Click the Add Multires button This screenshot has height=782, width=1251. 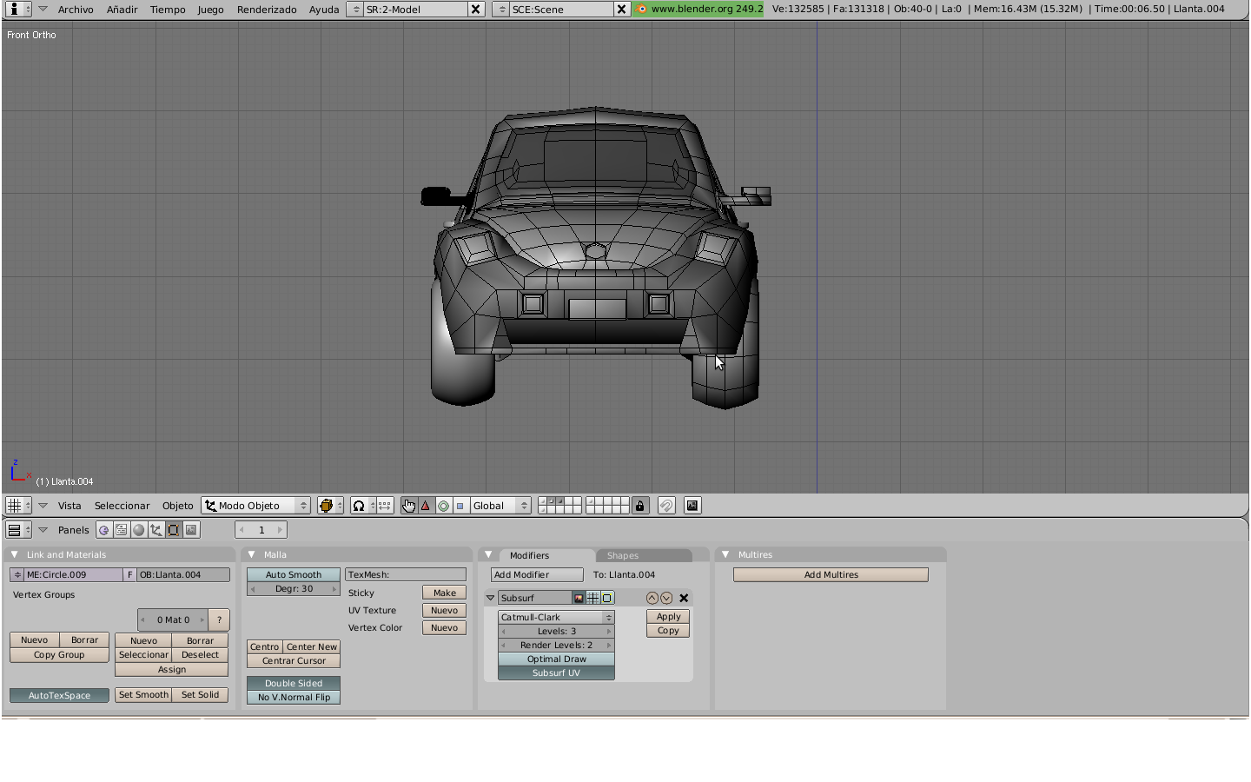point(831,575)
